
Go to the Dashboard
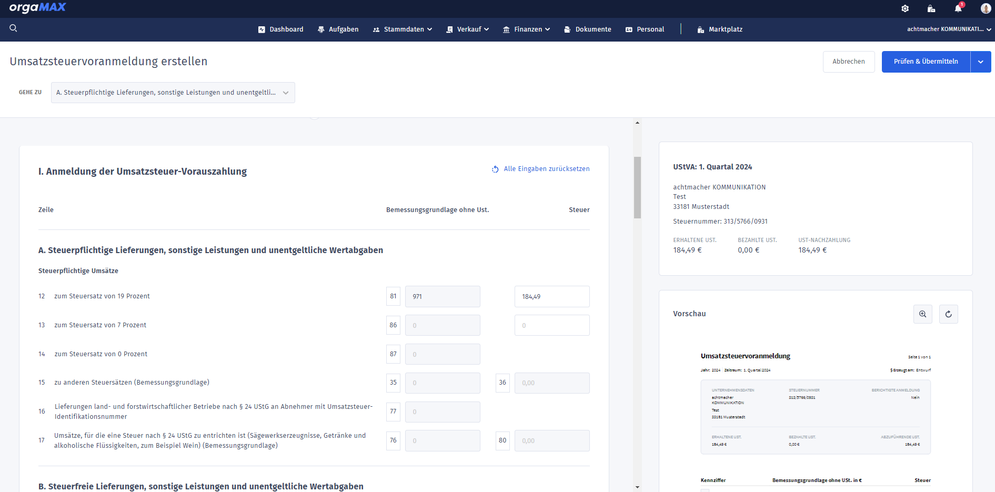click(281, 29)
